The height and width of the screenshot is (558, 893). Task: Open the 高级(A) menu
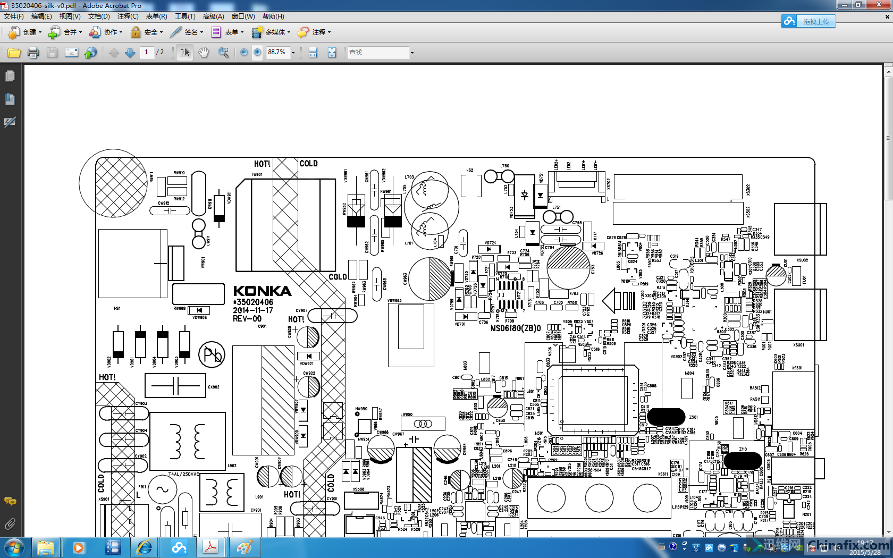[213, 16]
